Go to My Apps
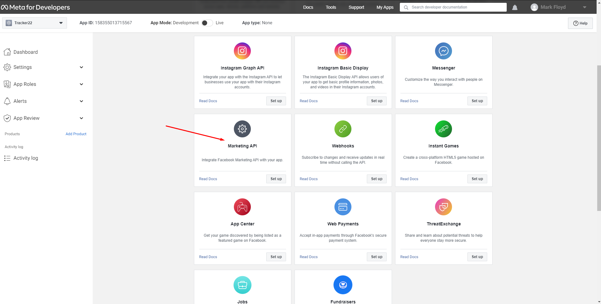This screenshot has width=601, height=304. coord(385,7)
